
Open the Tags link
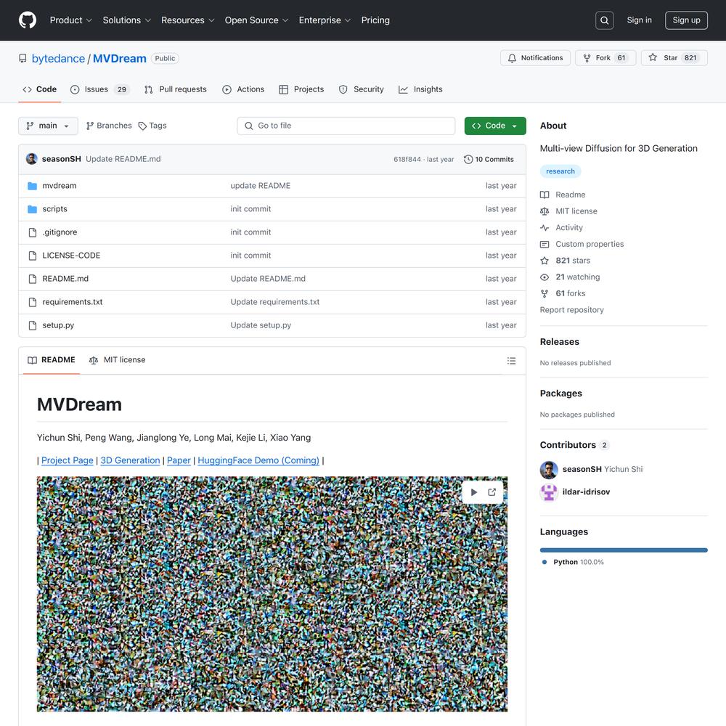coord(152,126)
